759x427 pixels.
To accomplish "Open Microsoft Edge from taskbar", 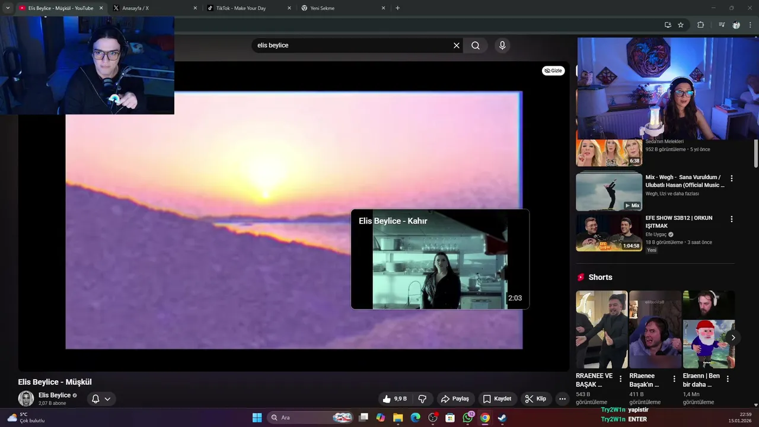I will pyautogui.click(x=415, y=418).
